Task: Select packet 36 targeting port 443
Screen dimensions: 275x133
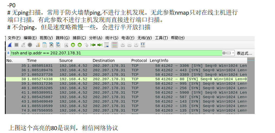Action: point(127,70)
